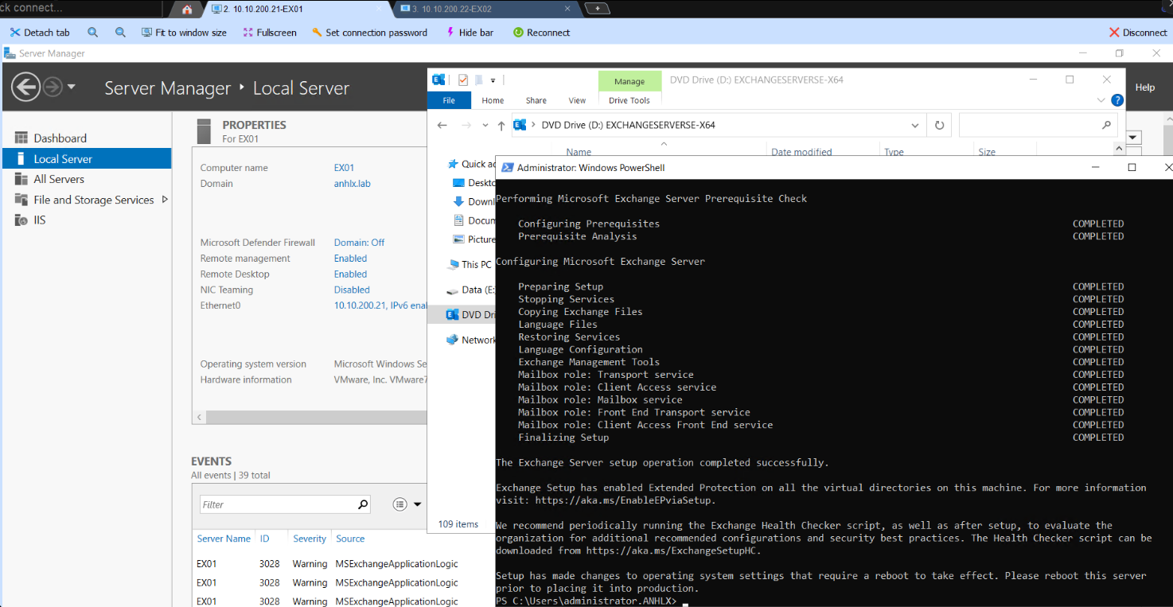Open recent locations dropdown in Explorer

(484, 125)
